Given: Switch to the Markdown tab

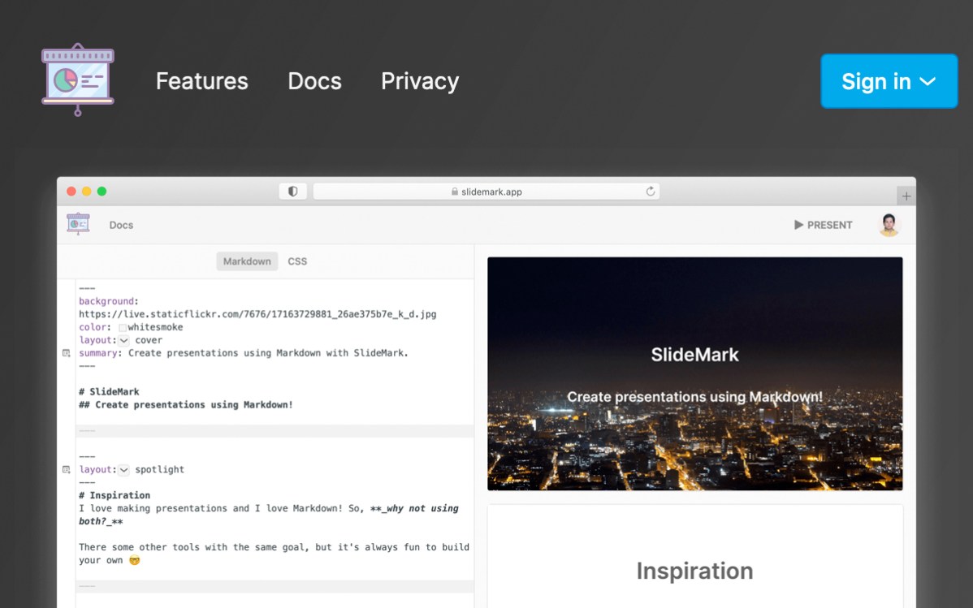Looking at the screenshot, I should pyautogui.click(x=247, y=261).
